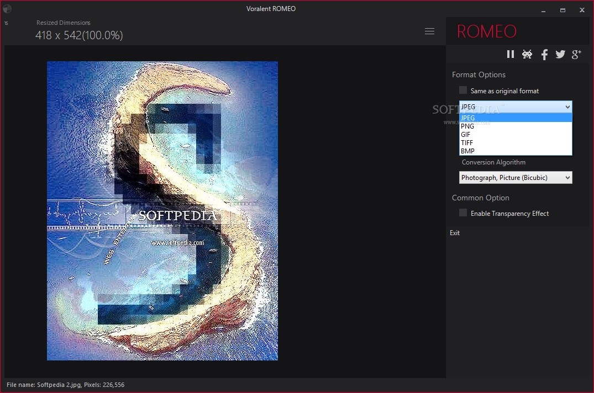Select JPEG from the format list
Image resolution: width=594 pixels, height=393 pixels.
[516, 118]
